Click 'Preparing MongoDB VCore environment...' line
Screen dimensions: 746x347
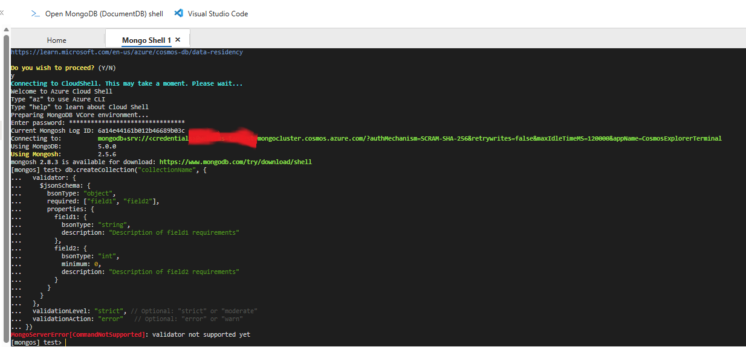(x=80, y=115)
